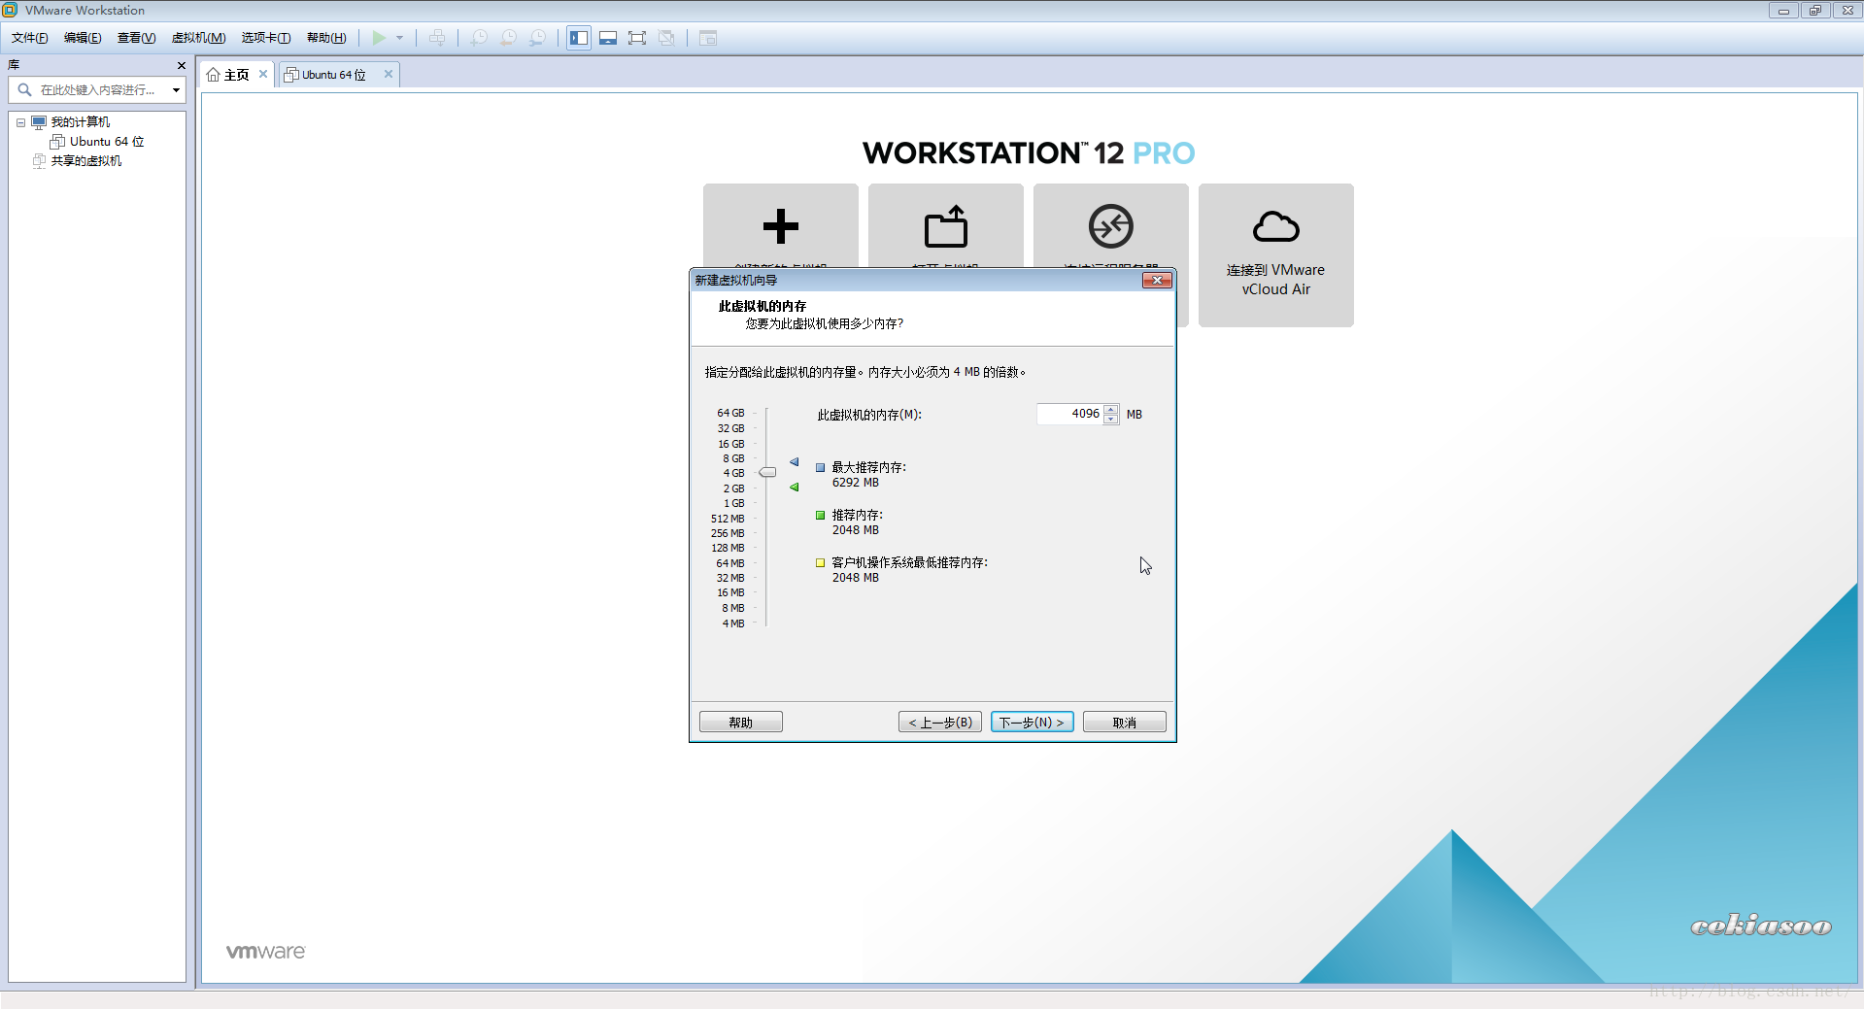
Task: Increase memory with the up stepper
Action: (1111, 409)
